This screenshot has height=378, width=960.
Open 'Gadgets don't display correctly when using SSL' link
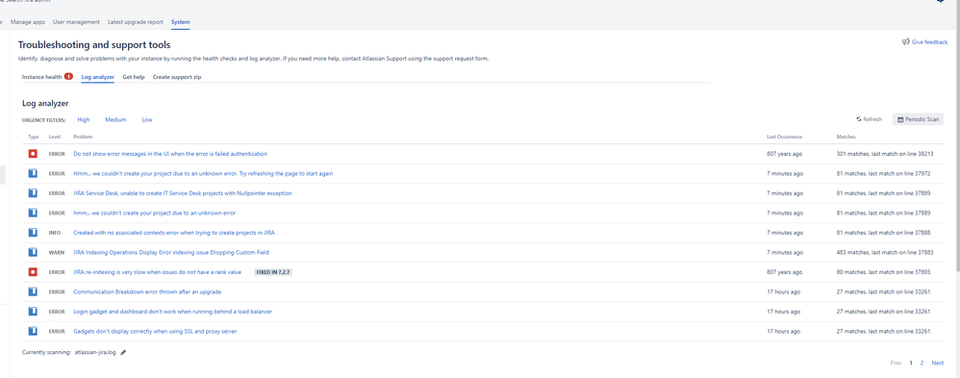point(155,331)
